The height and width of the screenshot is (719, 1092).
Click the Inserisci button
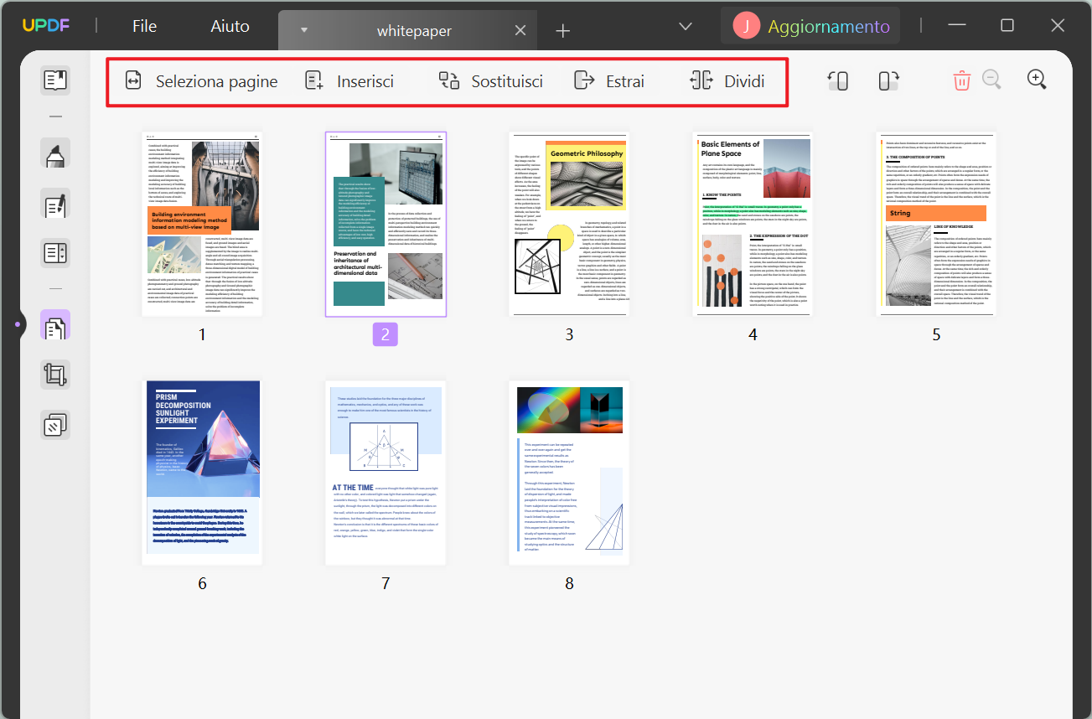coord(349,81)
